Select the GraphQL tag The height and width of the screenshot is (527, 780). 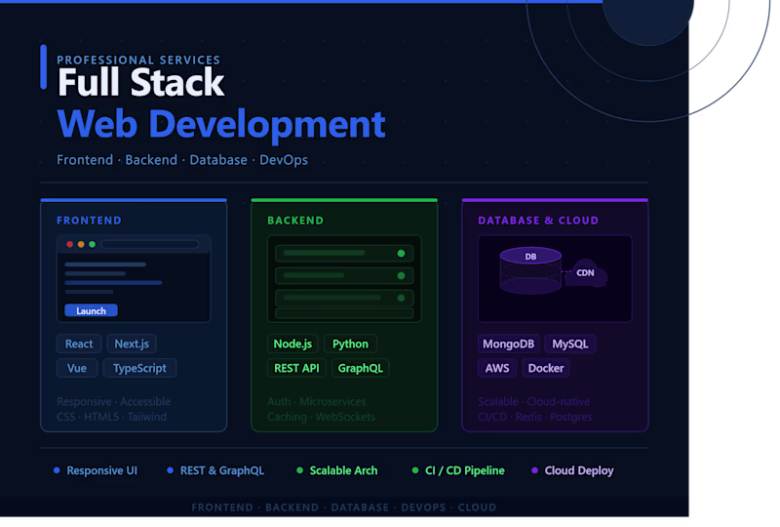click(x=360, y=368)
